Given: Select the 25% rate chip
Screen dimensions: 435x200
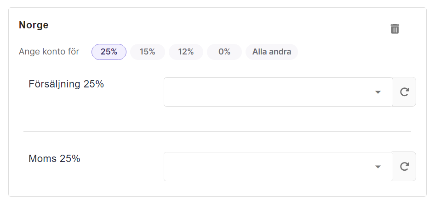Looking at the screenshot, I should 109,52.
